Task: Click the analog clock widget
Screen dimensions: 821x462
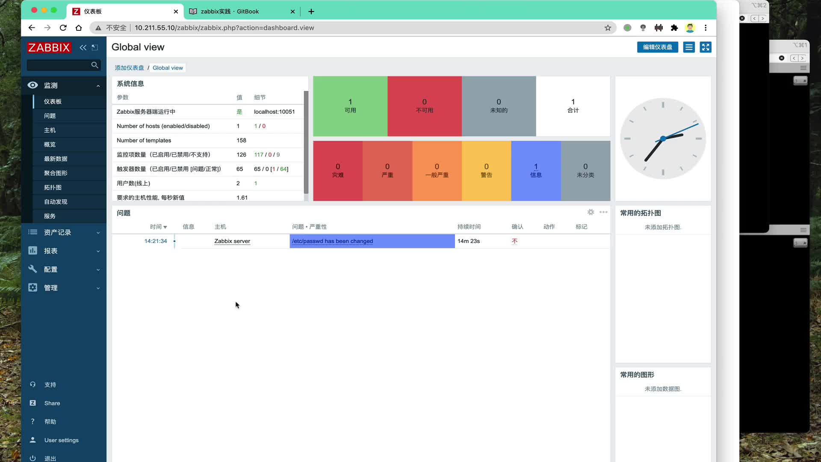Action: [x=663, y=138]
